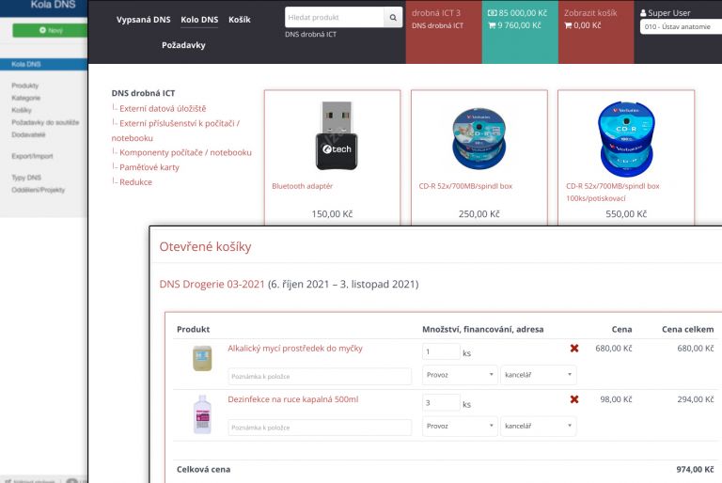Click the Hledat produkt search field
The height and width of the screenshot is (483, 722).
point(334,18)
